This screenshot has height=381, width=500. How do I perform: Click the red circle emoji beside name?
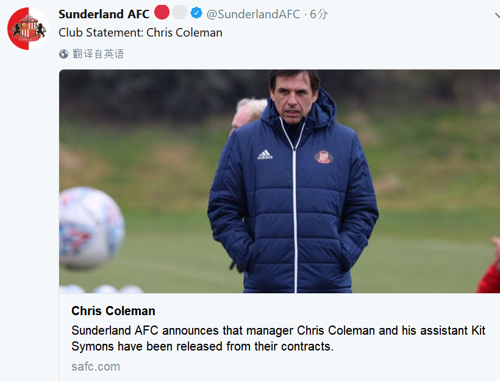pyautogui.click(x=162, y=12)
